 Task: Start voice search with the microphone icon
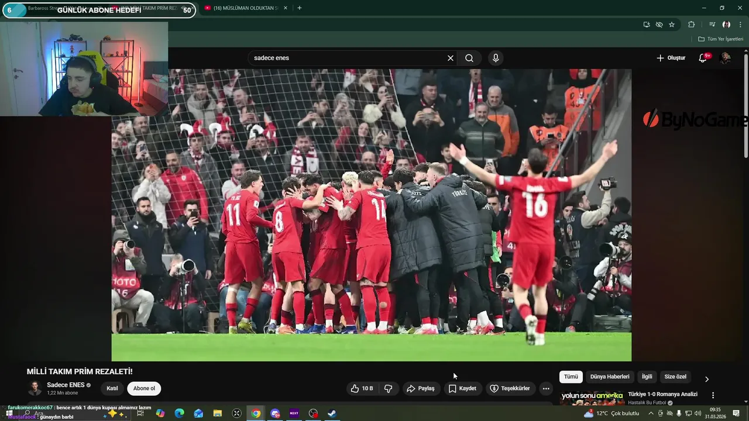[496, 58]
